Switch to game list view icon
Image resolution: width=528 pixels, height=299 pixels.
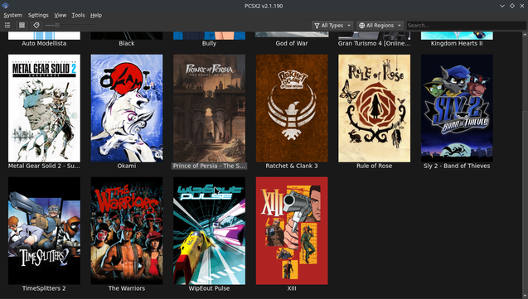point(7,25)
